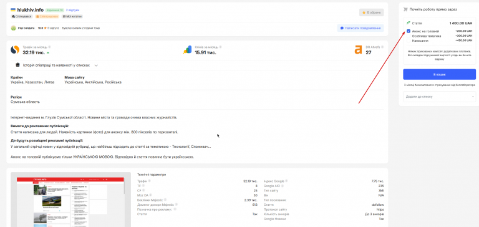Click the briefcase icon beside cooperation history
Image resolution: width=479 pixels, height=227 pixels.
tap(17, 65)
